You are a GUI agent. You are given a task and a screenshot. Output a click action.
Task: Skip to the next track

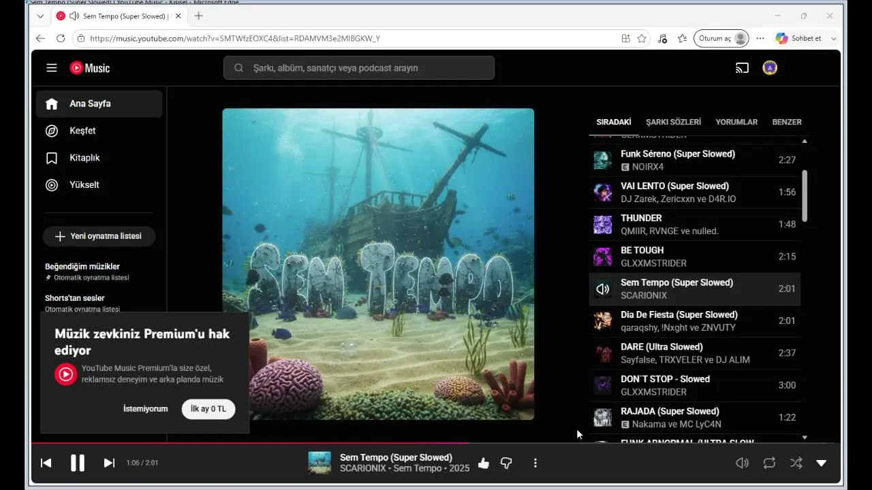[x=109, y=463]
